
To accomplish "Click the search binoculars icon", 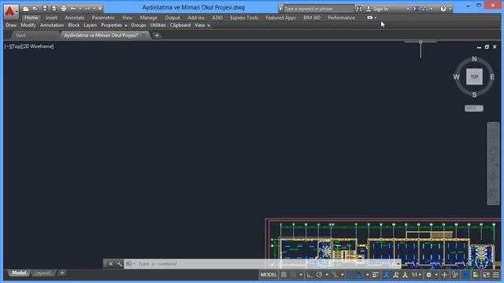I will click(359, 9).
